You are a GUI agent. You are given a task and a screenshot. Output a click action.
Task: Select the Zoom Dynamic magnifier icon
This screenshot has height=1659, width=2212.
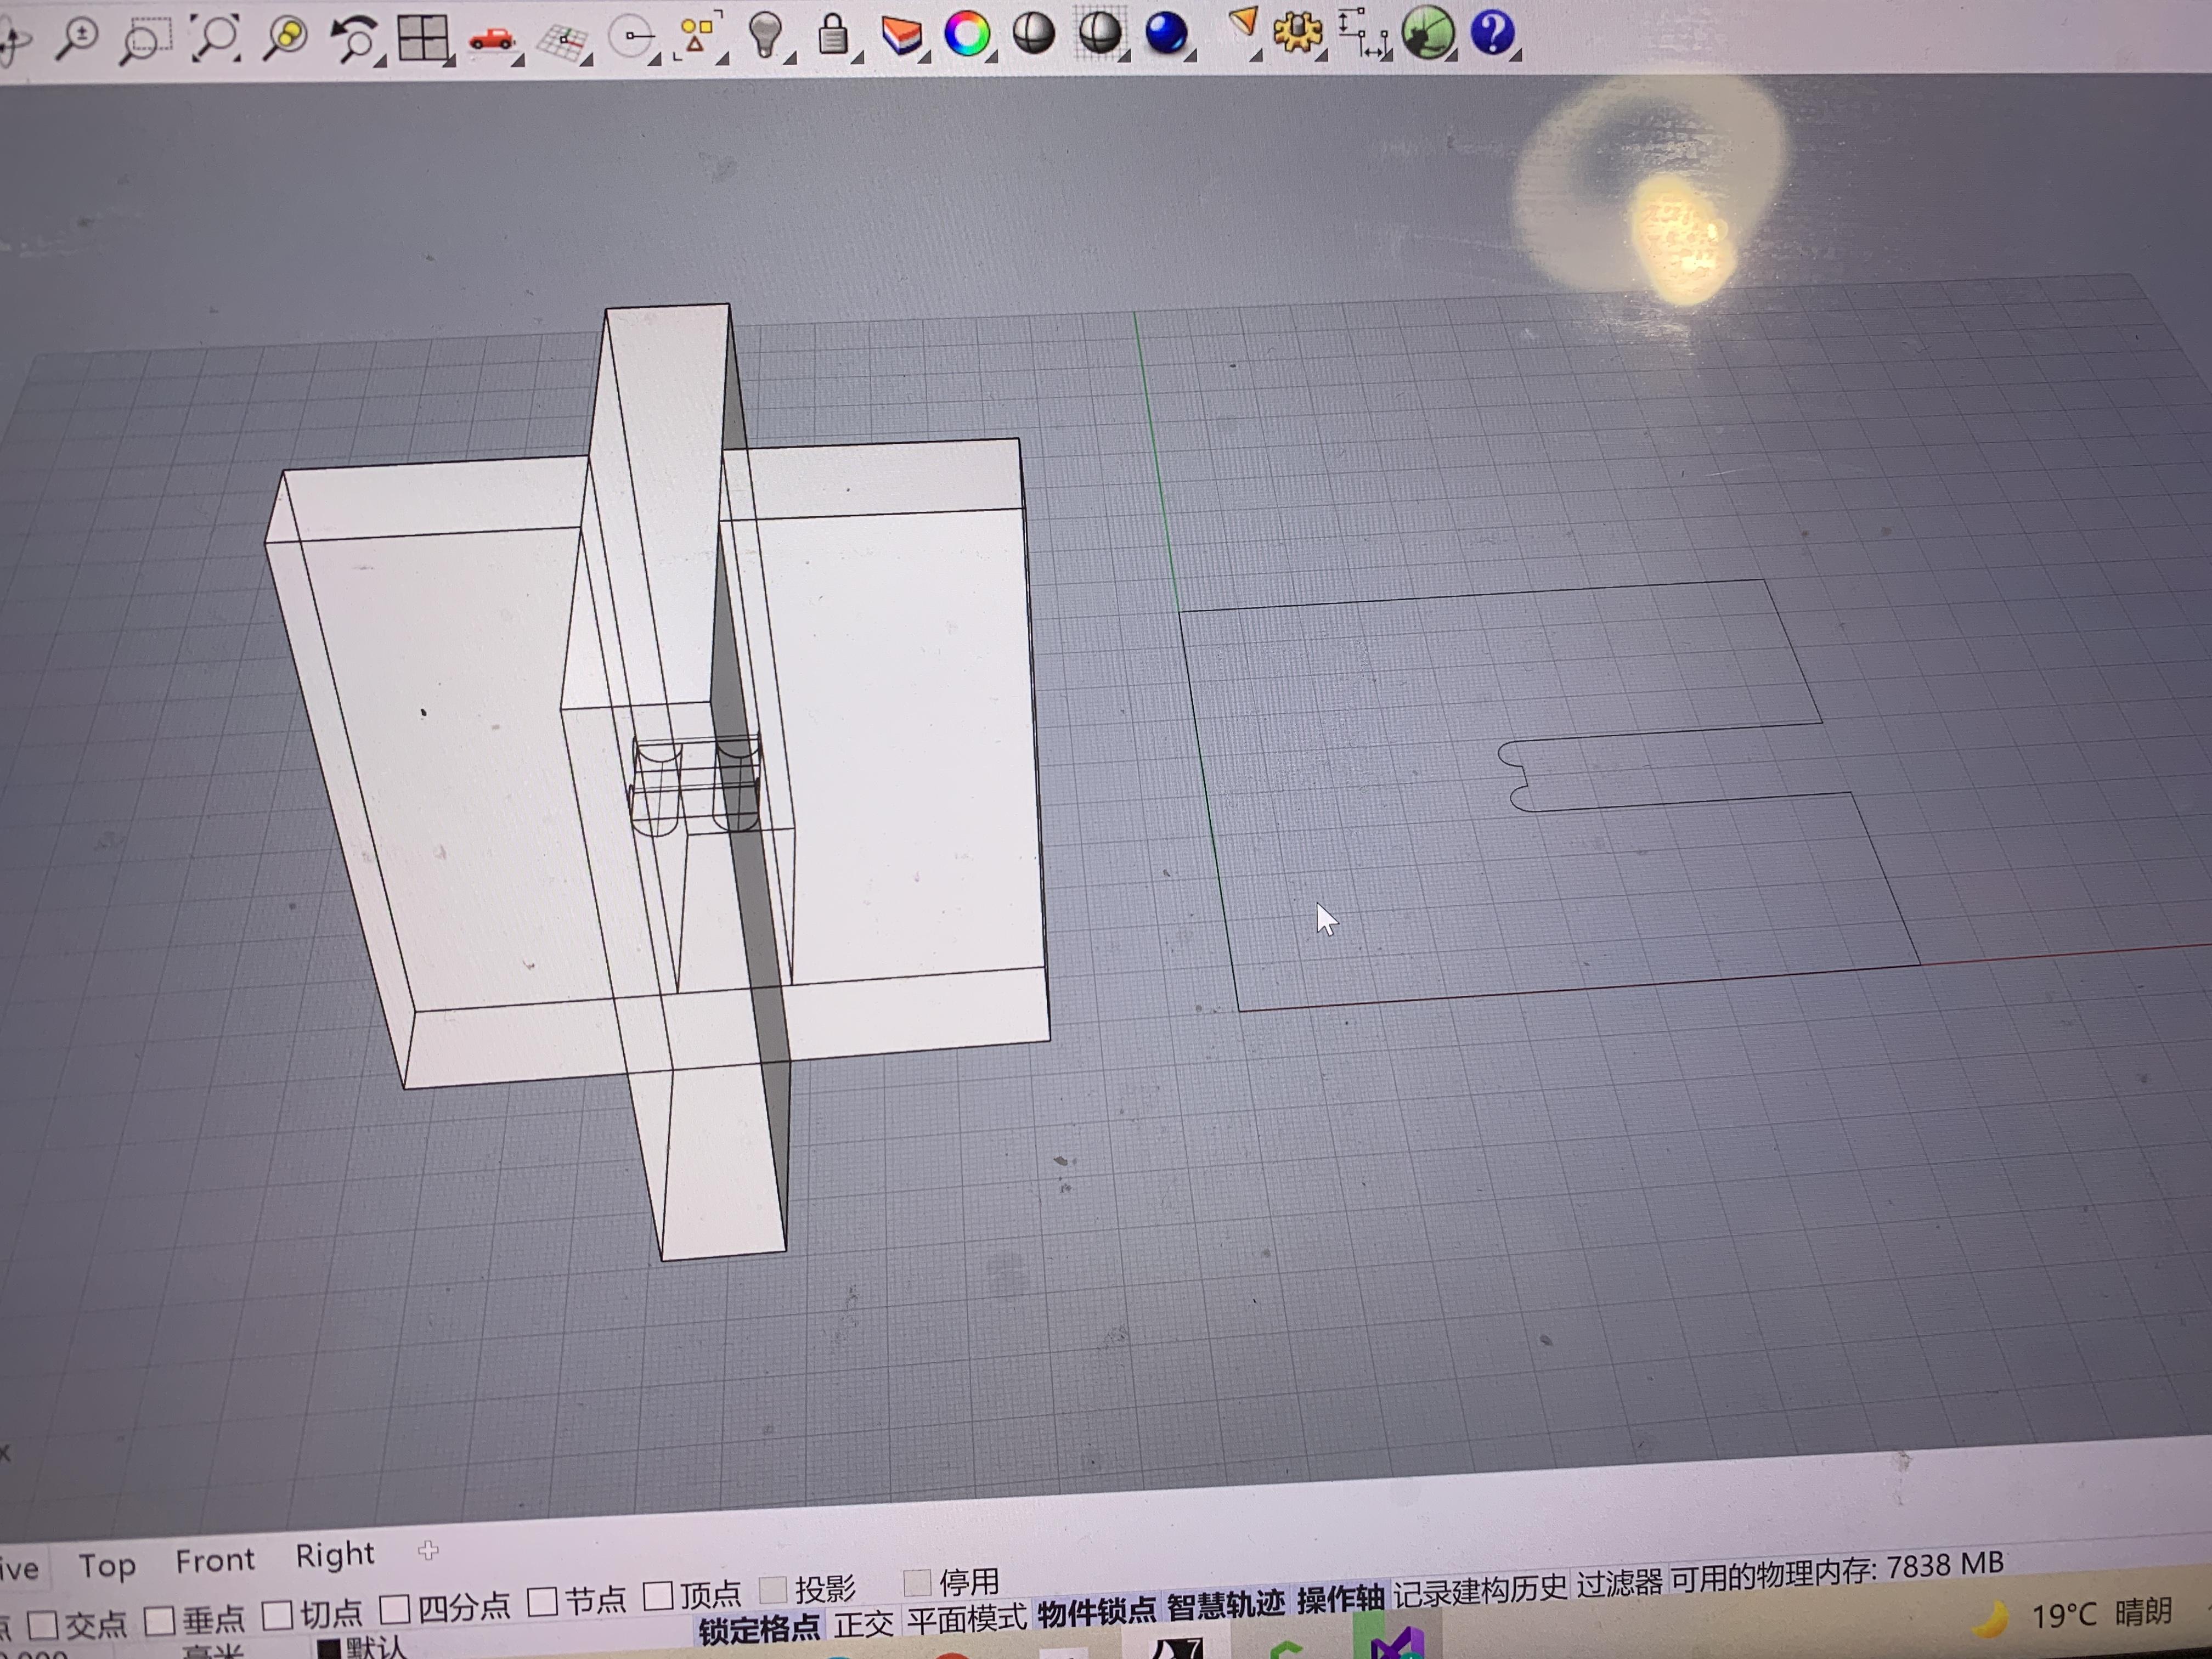click(x=76, y=39)
